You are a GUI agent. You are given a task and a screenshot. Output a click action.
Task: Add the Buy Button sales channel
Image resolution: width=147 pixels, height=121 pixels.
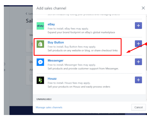(x=138, y=44)
